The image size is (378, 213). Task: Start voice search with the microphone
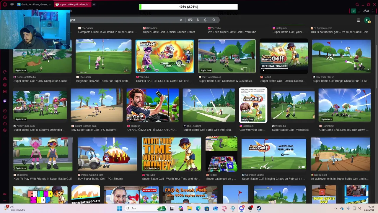point(198,20)
